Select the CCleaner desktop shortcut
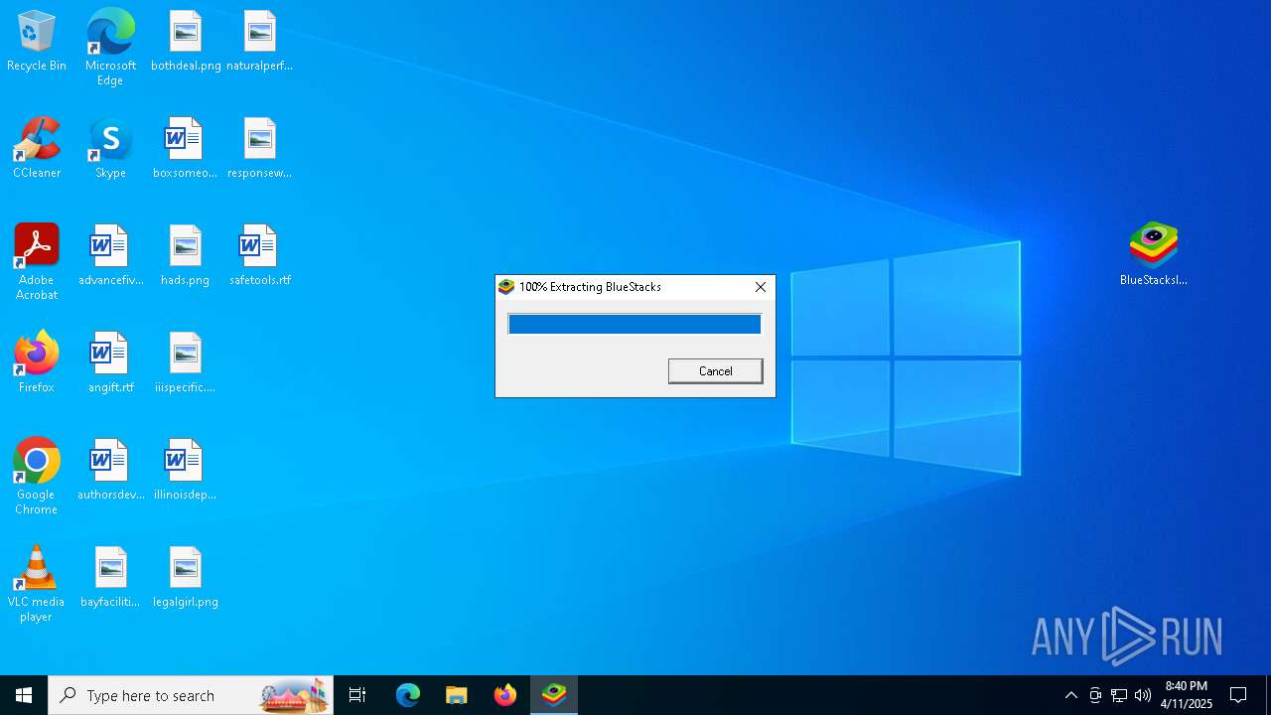Image resolution: width=1271 pixels, height=715 pixels. click(x=37, y=149)
